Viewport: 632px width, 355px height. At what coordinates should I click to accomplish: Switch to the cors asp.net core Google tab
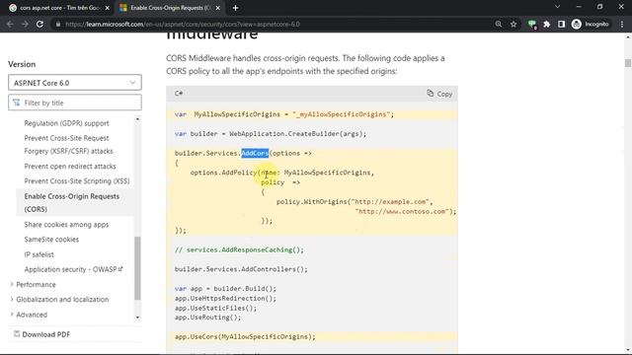59,8
